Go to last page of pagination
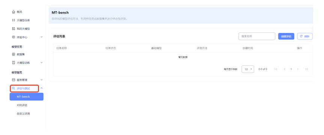The image size is (324, 135). (306, 69)
